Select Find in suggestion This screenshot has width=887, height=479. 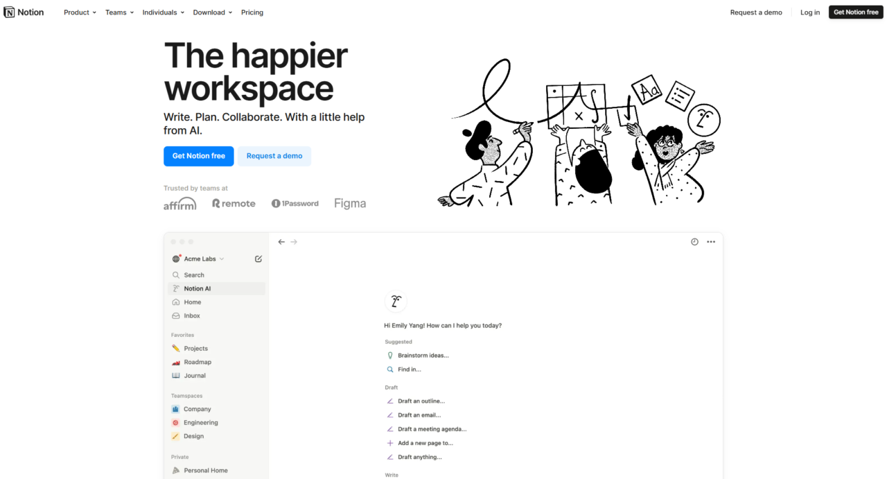[410, 369]
